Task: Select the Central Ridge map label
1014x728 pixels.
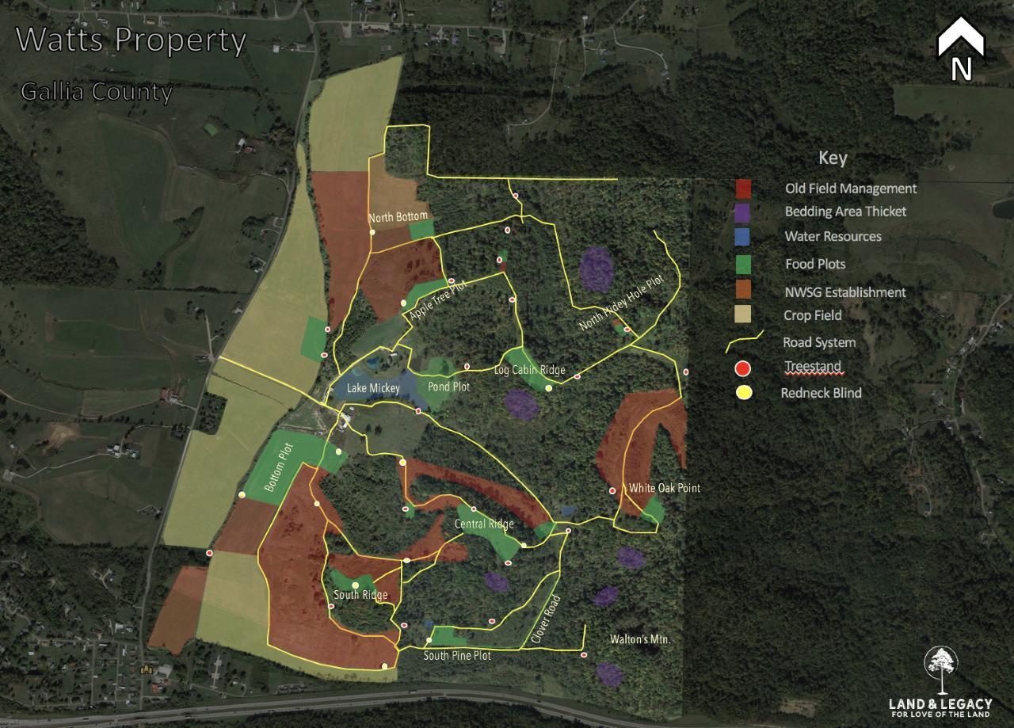Action: click(484, 524)
